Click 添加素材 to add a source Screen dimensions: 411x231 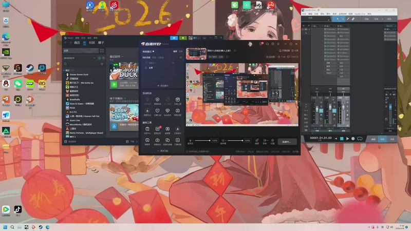click(x=162, y=86)
